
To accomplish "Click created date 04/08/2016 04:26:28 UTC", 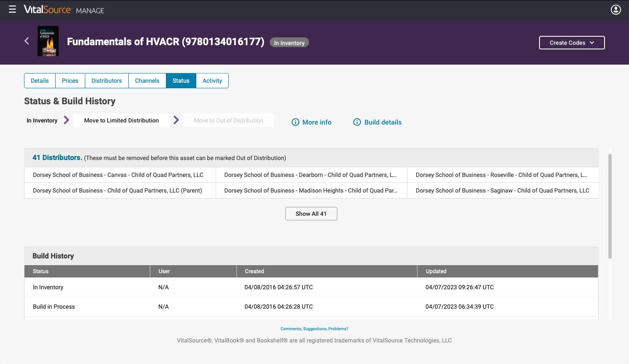I will click(x=279, y=307).
